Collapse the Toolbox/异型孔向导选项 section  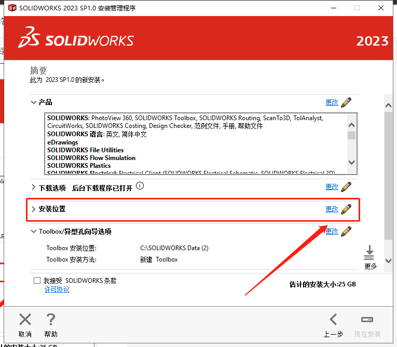(34, 232)
